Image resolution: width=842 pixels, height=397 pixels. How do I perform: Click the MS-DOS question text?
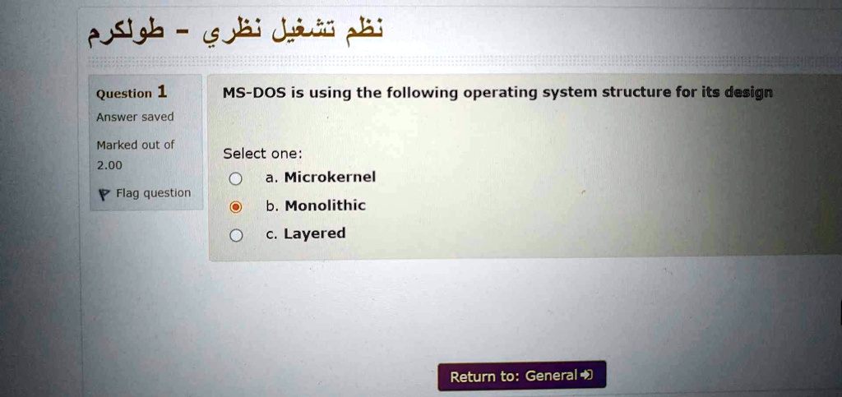497,94
